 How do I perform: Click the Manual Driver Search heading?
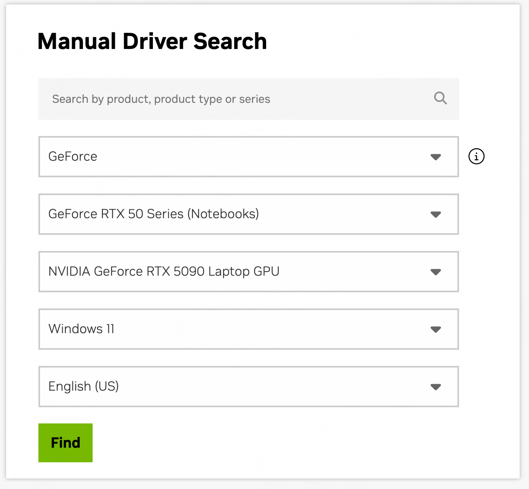[x=152, y=41]
